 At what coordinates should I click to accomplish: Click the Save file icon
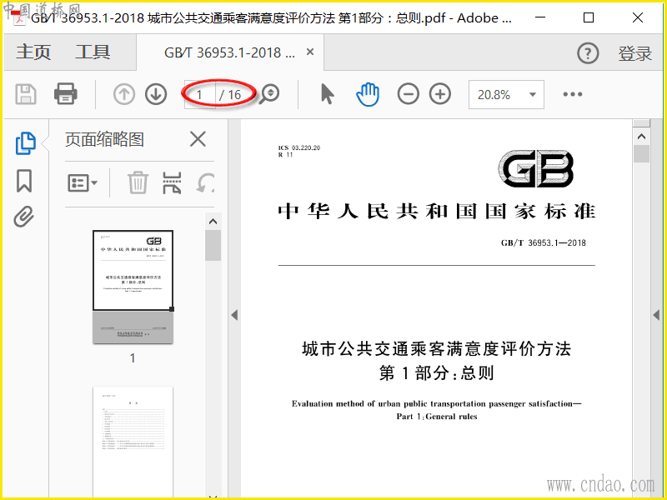[26, 94]
